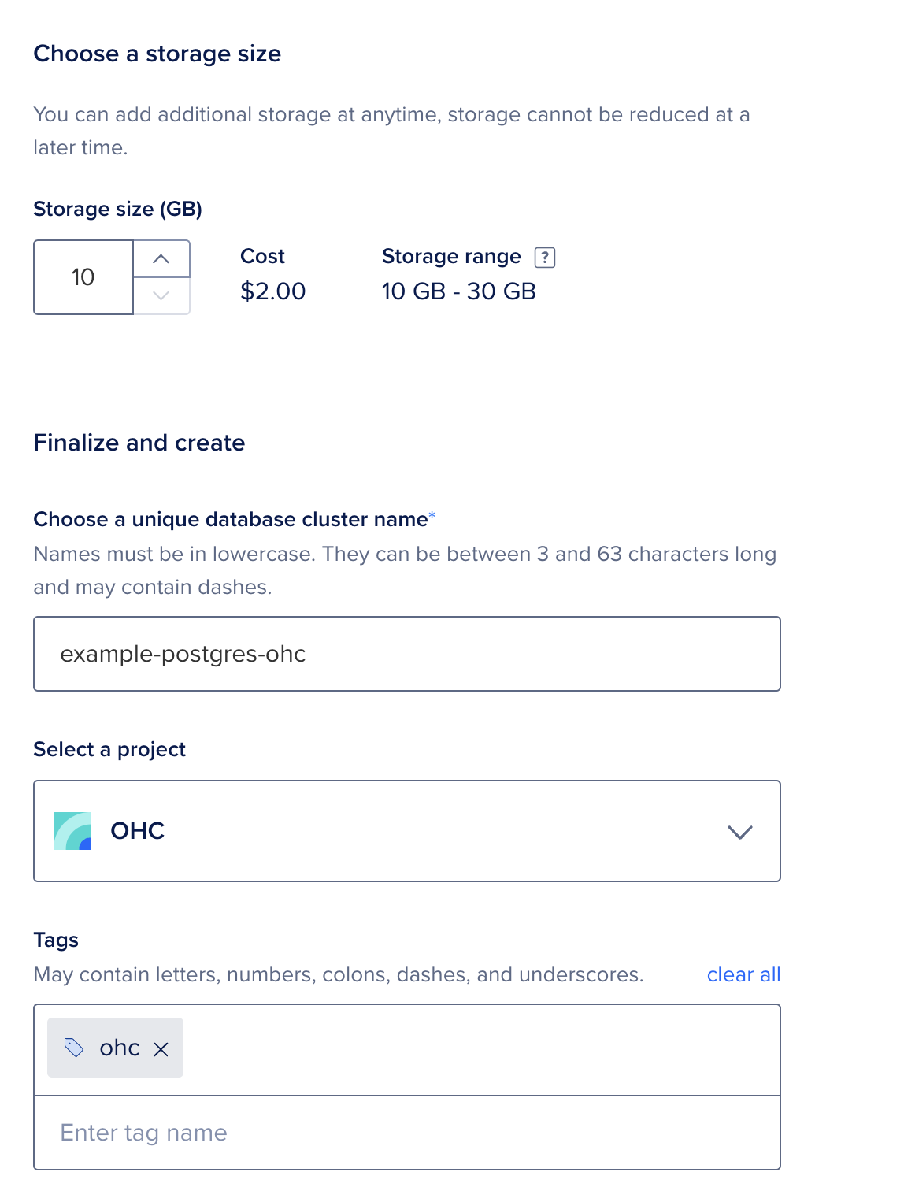Open the Select a project dropdown
Image resolution: width=904 pixels, height=1202 pixels.
(406, 830)
